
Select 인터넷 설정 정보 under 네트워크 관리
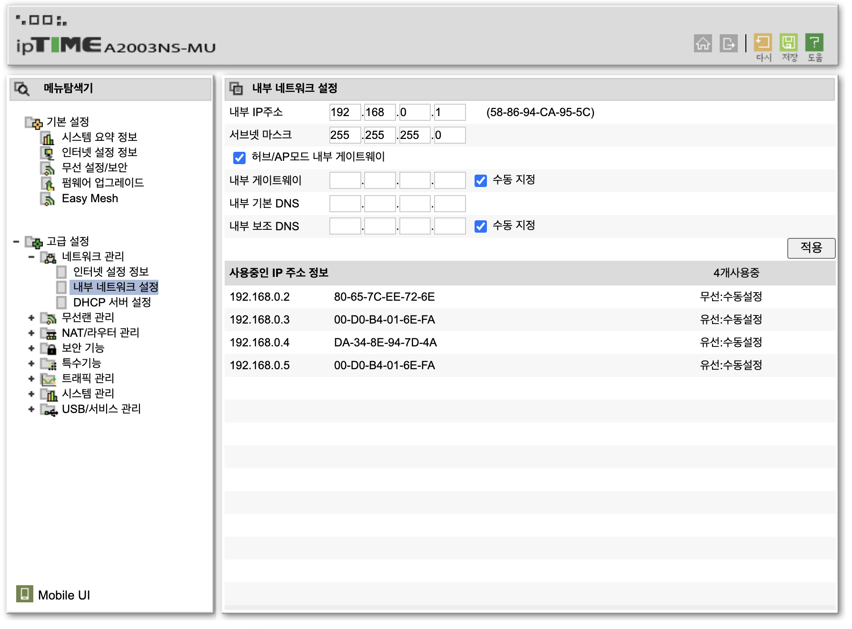[x=111, y=272]
